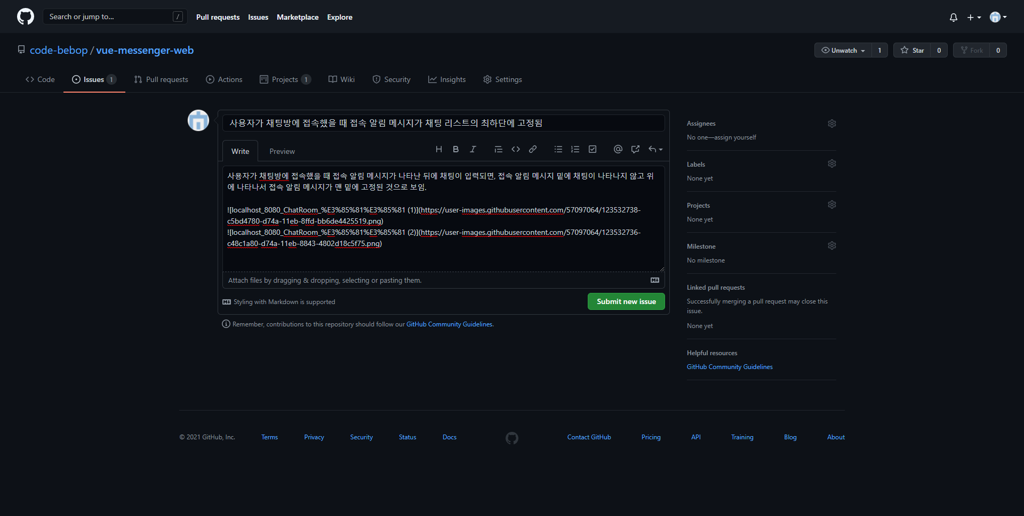Open Explore in top navigation

pyautogui.click(x=340, y=17)
